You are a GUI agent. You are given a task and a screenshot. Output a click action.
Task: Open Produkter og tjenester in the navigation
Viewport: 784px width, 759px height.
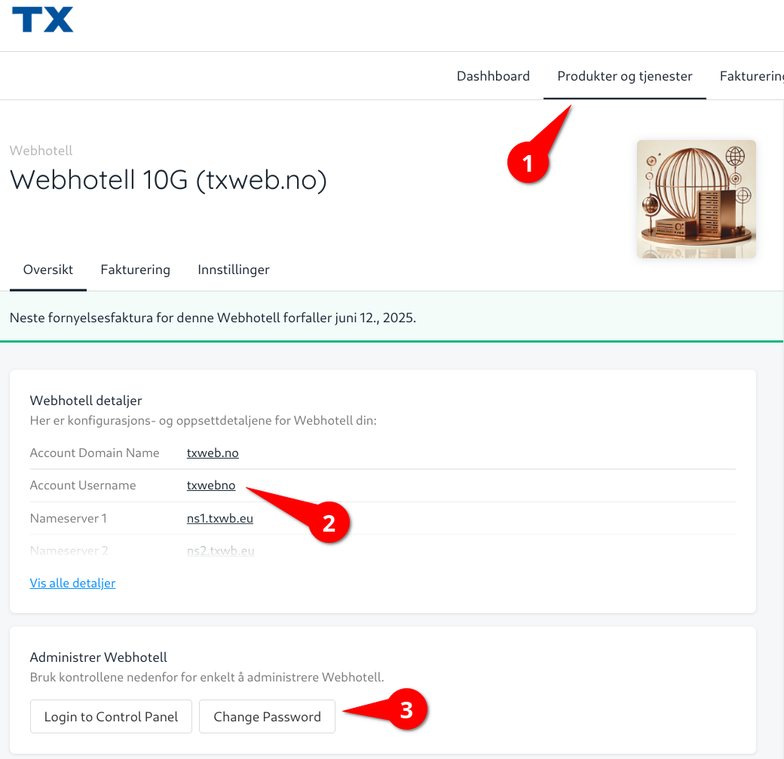[624, 76]
